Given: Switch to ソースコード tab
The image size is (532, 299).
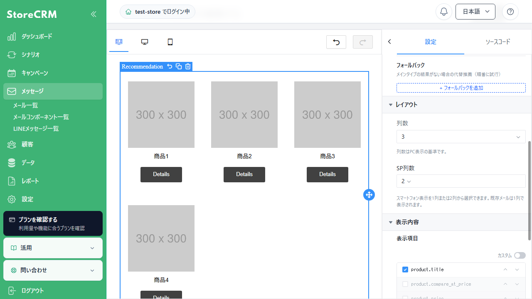Looking at the screenshot, I should tap(498, 42).
